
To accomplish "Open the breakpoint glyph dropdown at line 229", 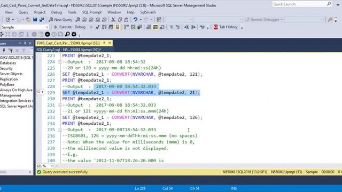I will [42, 92].
